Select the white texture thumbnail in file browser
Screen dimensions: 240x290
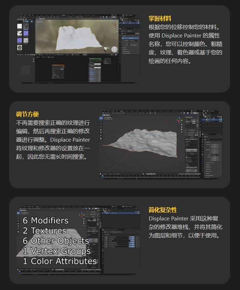(x=19, y=26)
